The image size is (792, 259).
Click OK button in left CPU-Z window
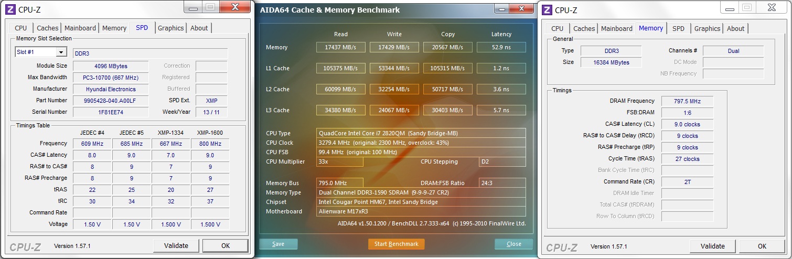point(226,245)
